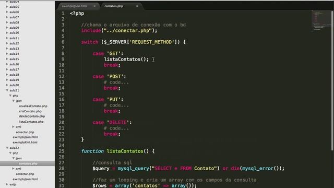The image size is (334, 188).
Task: Open deletaContato.php in the sidebar
Action: [32, 116]
